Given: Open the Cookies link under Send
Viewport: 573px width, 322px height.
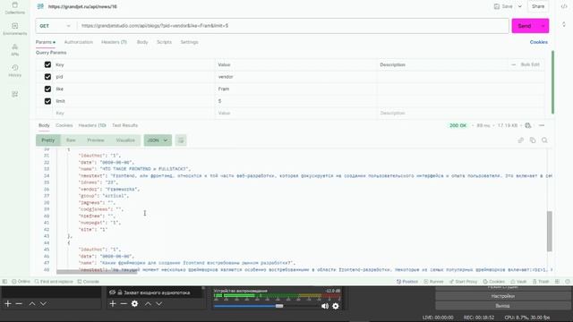Looking at the screenshot, I should click(x=539, y=42).
